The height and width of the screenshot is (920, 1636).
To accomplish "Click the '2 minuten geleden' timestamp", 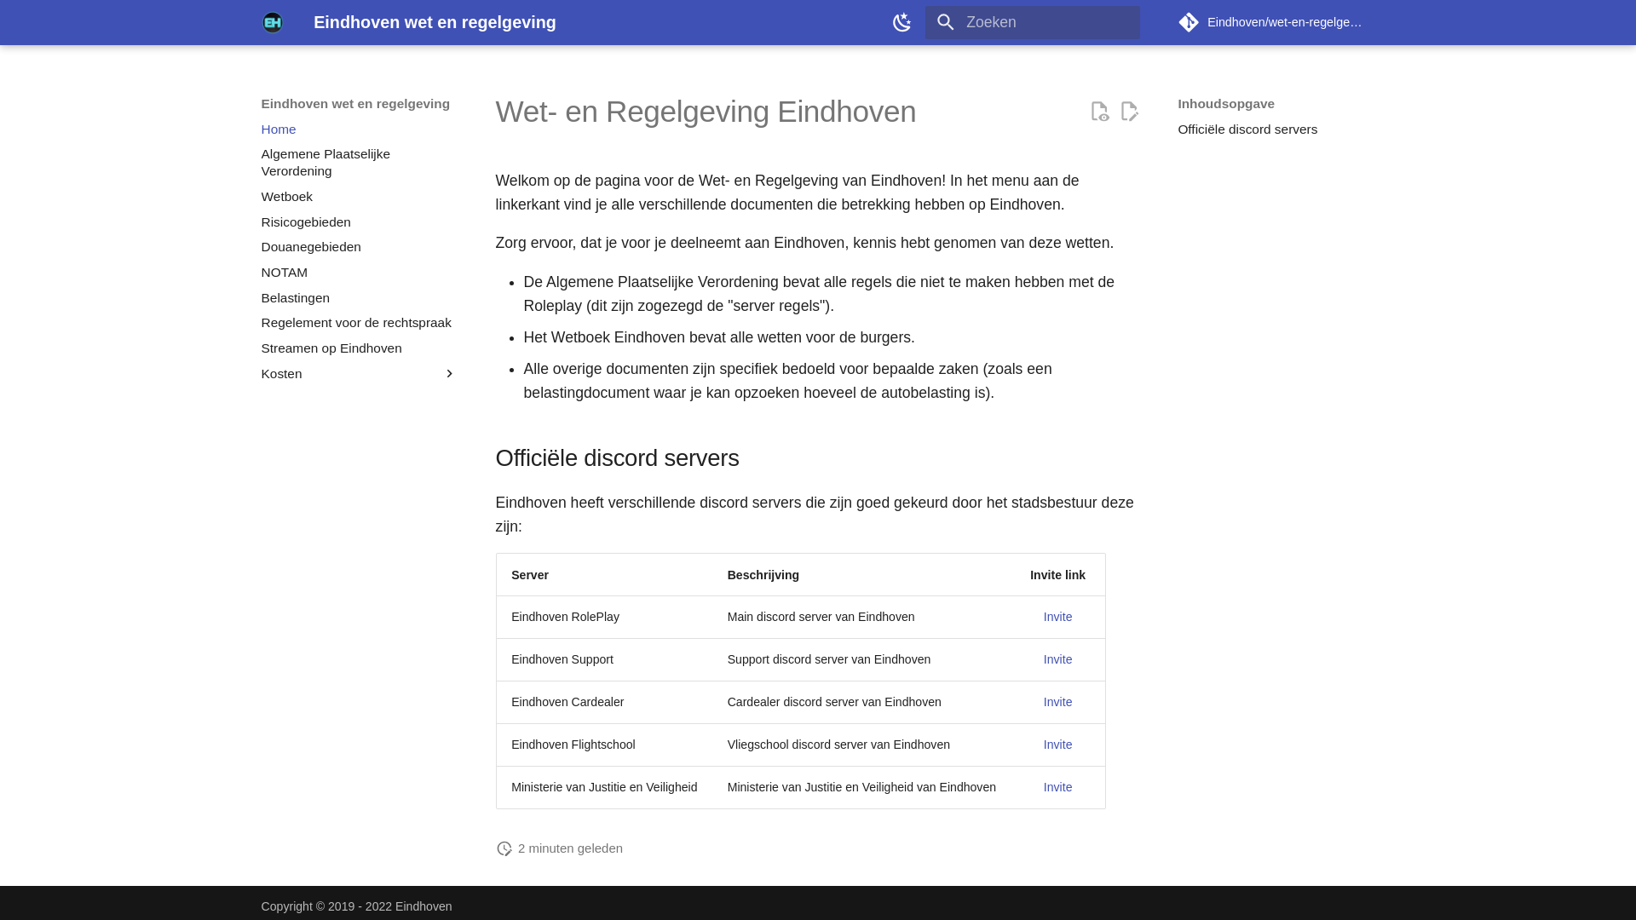I will click(x=570, y=848).
